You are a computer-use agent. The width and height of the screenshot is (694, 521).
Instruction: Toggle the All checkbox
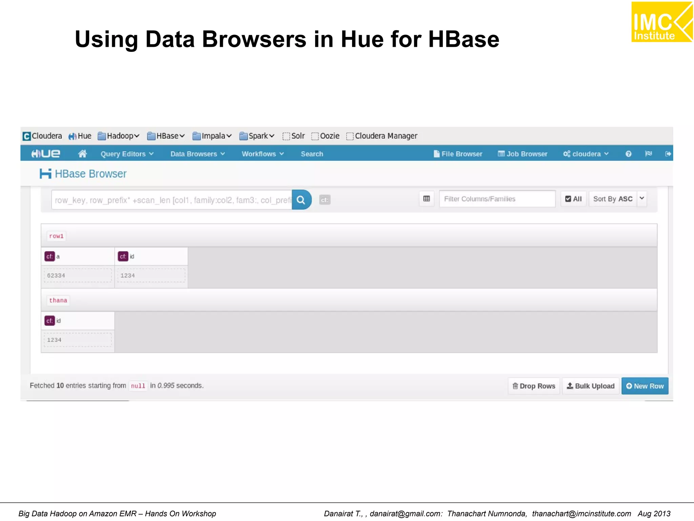573,199
